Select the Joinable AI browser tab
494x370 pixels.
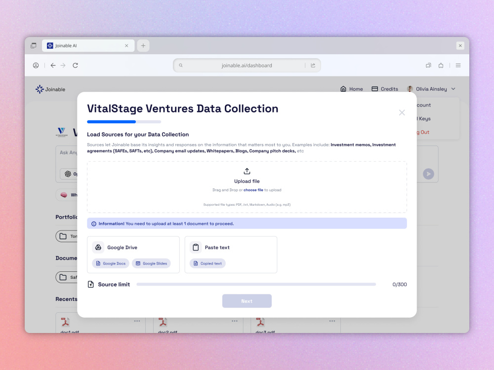88,45
